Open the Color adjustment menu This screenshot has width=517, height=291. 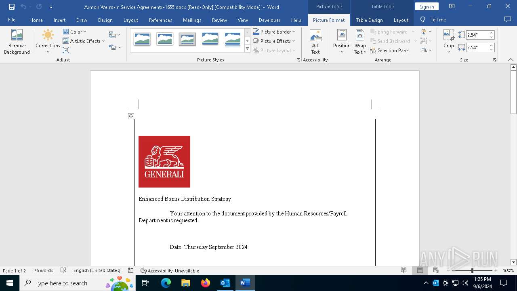(75, 32)
